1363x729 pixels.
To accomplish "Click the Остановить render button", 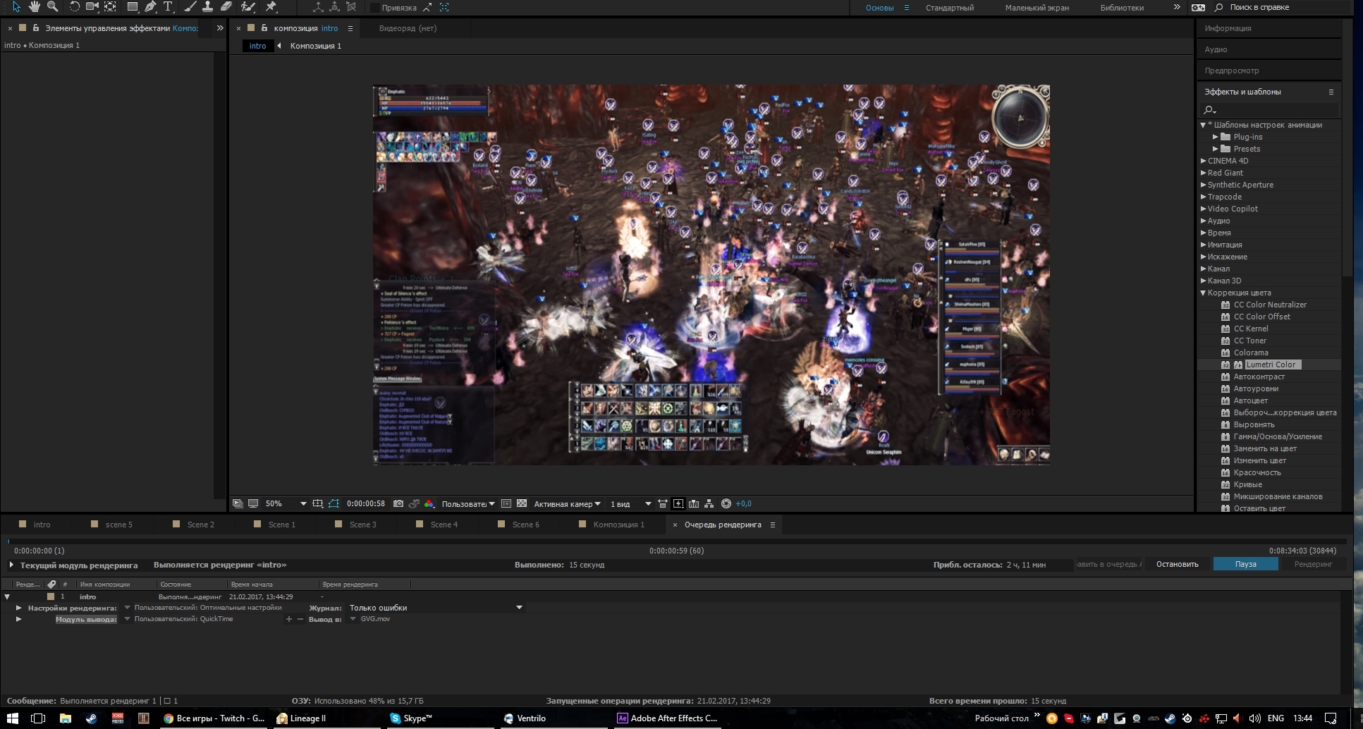I will (1177, 564).
